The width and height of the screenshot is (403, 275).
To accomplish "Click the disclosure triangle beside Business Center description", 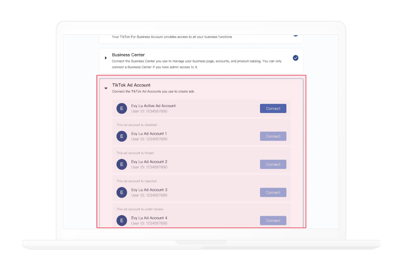I will pyautogui.click(x=106, y=58).
